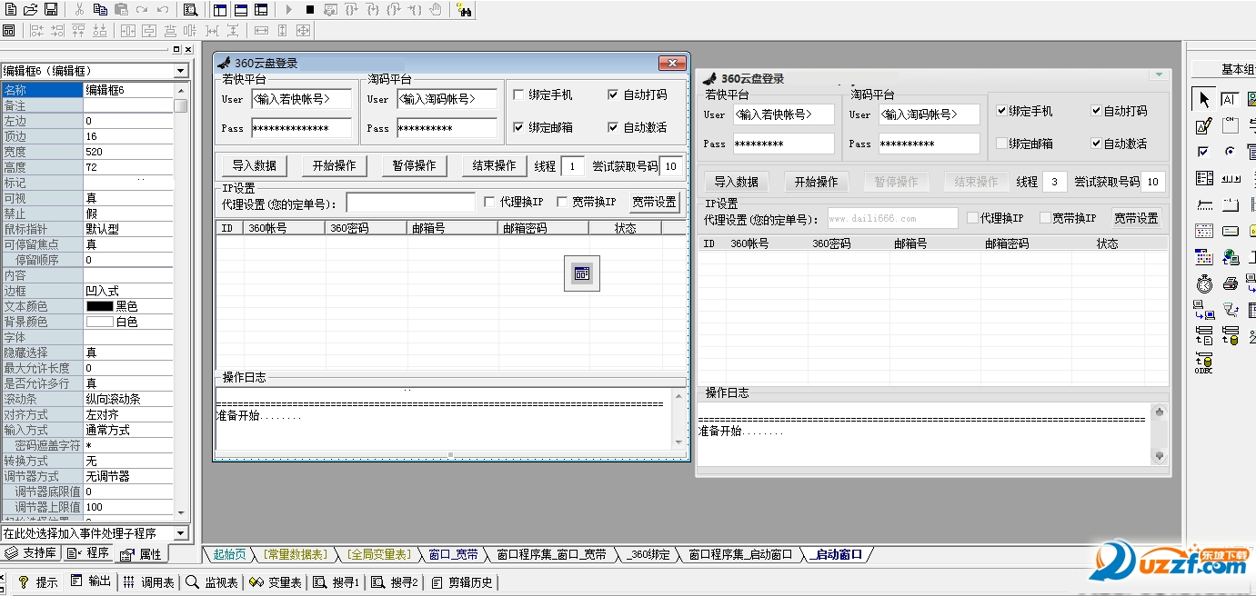Image resolution: width=1256 pixels, height=596 pixels.
Task: Switch to the 起始页 tab
Action: 229,554
